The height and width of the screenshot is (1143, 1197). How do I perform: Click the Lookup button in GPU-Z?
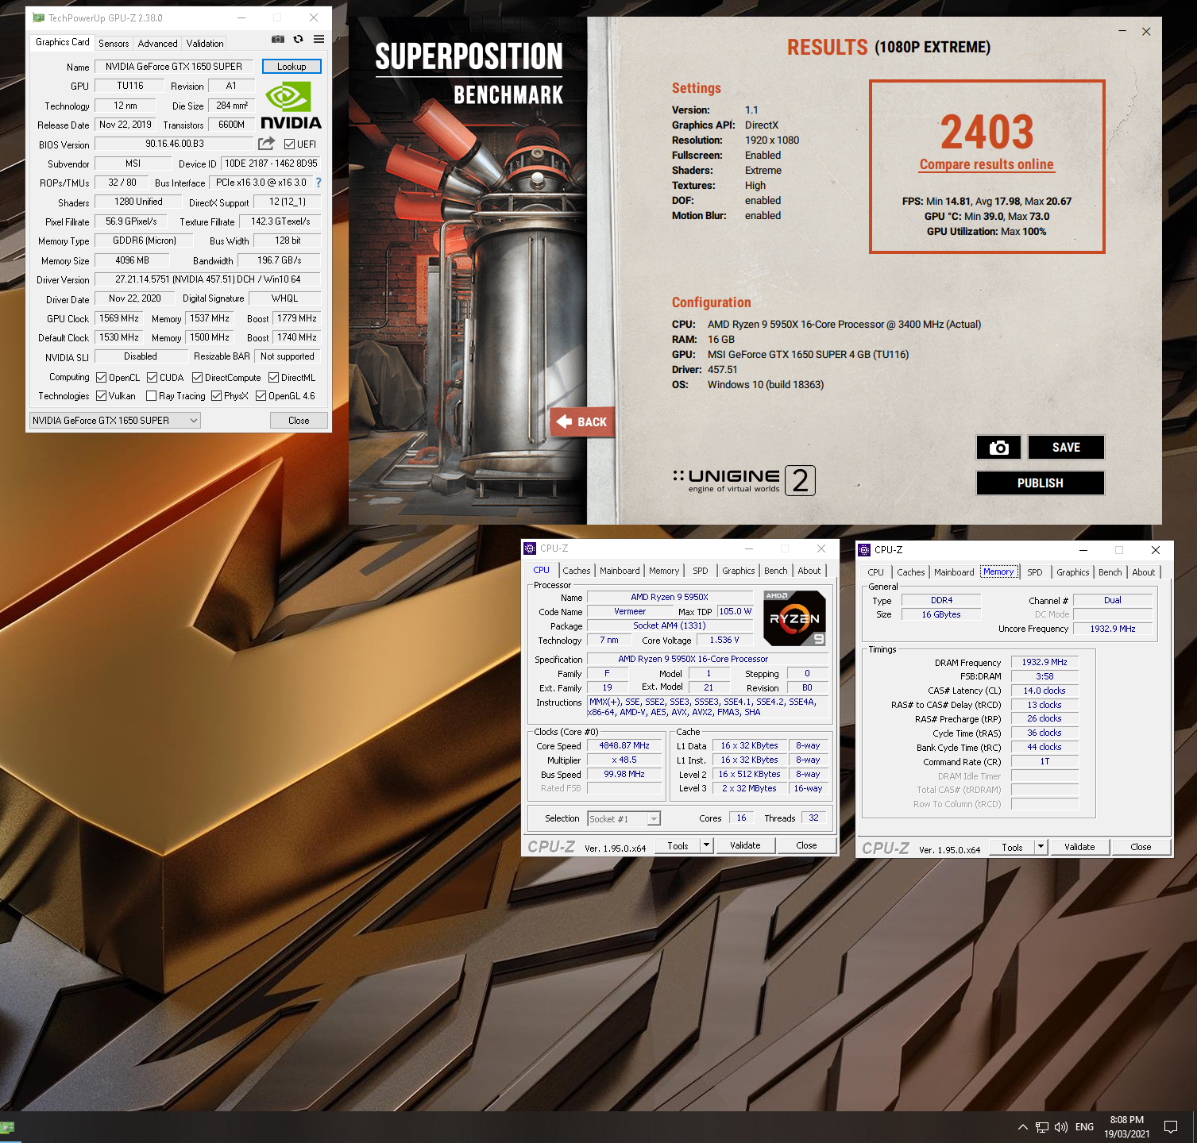[292, 67]
